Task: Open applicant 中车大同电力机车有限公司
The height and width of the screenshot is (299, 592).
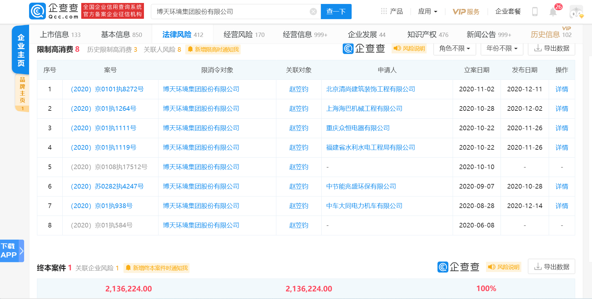Action: pos(364,206)
